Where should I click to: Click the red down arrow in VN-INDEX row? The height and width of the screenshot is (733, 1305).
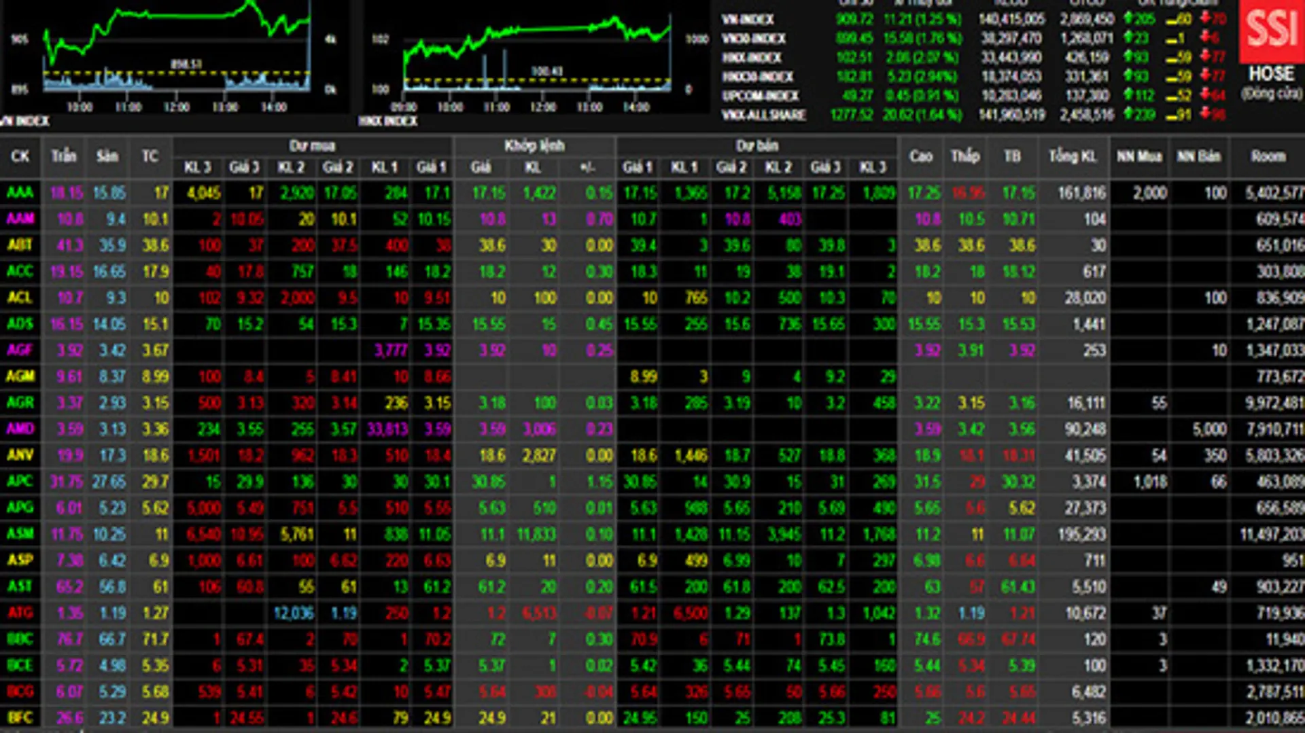click(x=1204, y=19)
